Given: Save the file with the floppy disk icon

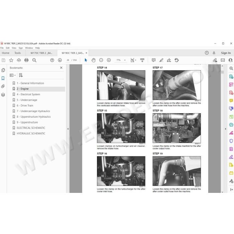Looking at the screenshot, I should [3, 60].
